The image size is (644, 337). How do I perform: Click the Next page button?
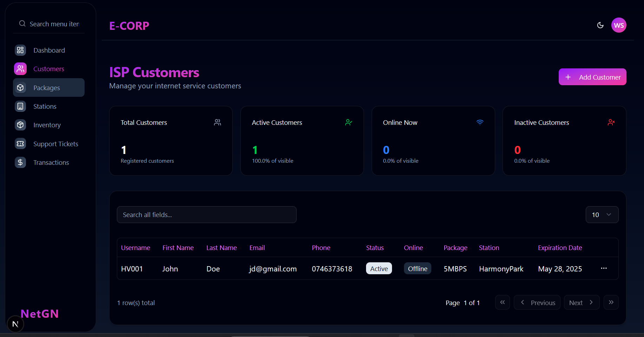tap(581, 302)
